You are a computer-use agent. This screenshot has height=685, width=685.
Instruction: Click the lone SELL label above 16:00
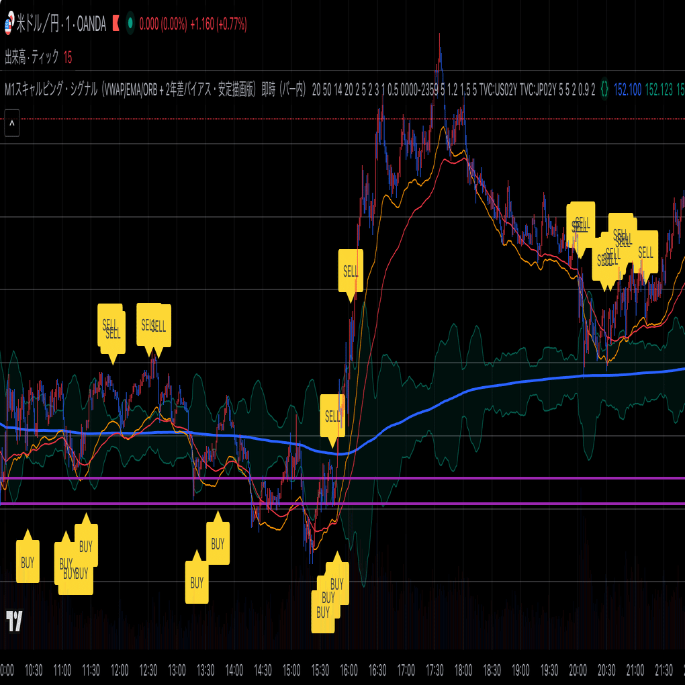(x=351, y=271)
